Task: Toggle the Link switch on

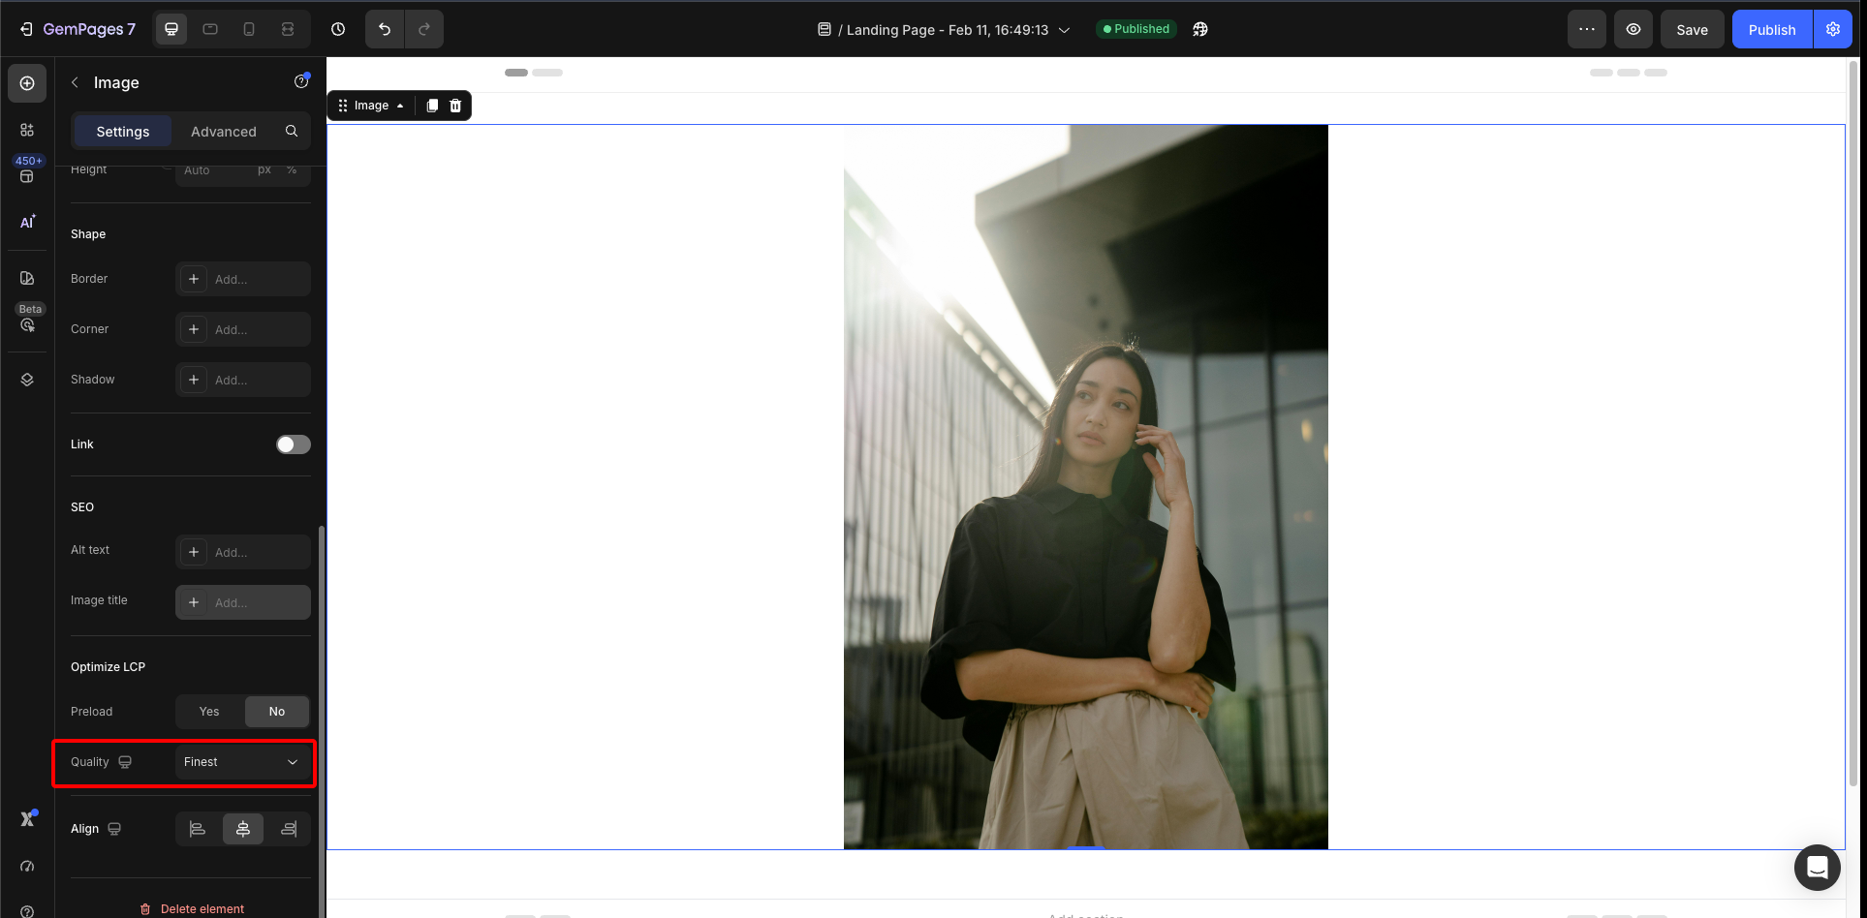Action: click(294, 444)
